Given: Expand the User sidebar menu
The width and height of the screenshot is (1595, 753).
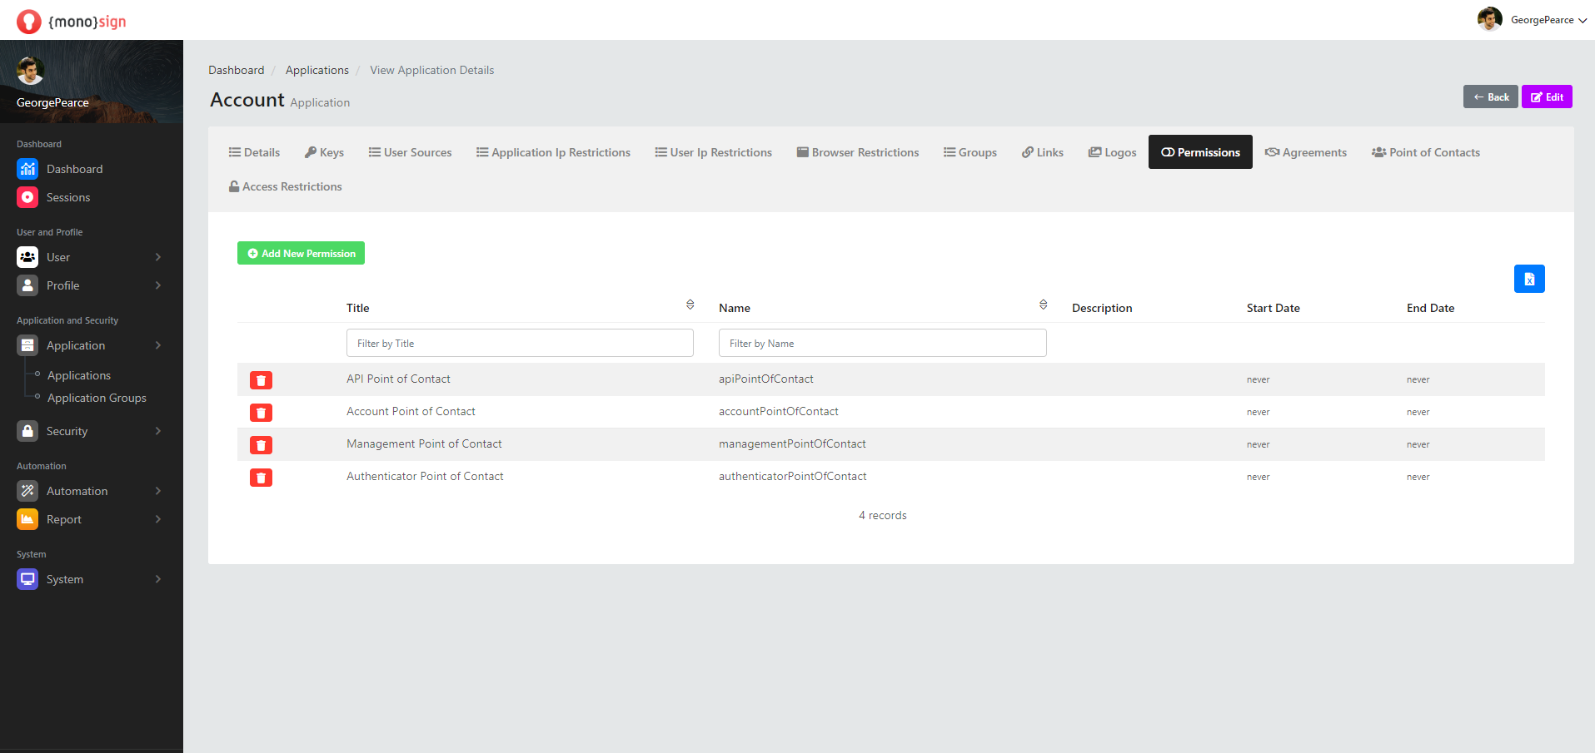Looking at the screenshot, I should coord(88,257).
